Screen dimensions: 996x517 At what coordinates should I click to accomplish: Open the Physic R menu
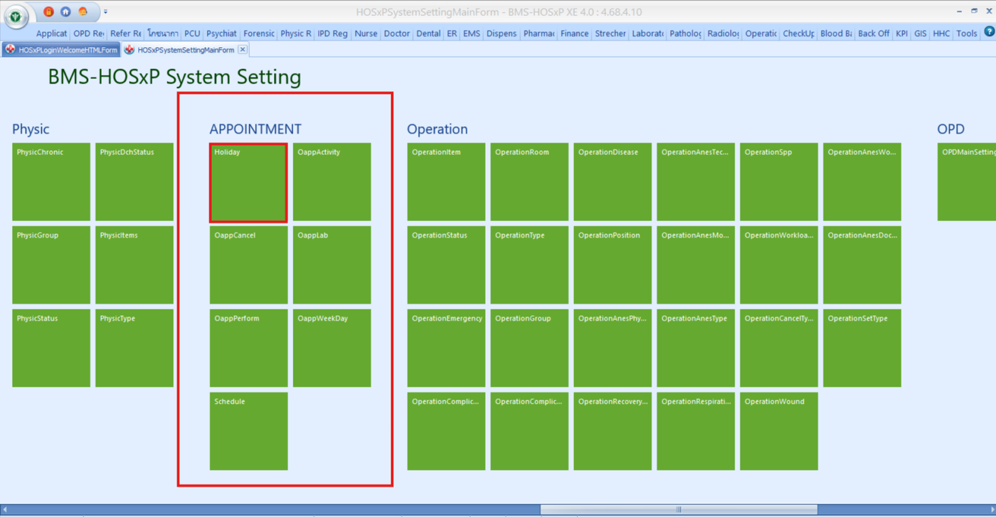[x=296, y=33]
